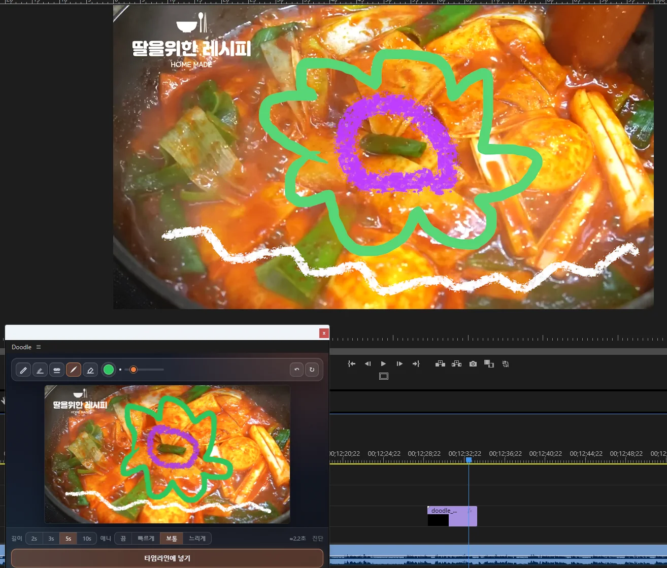Click the blue timeline playhead marker
The image size is (667, 568).
click(469, 460)
